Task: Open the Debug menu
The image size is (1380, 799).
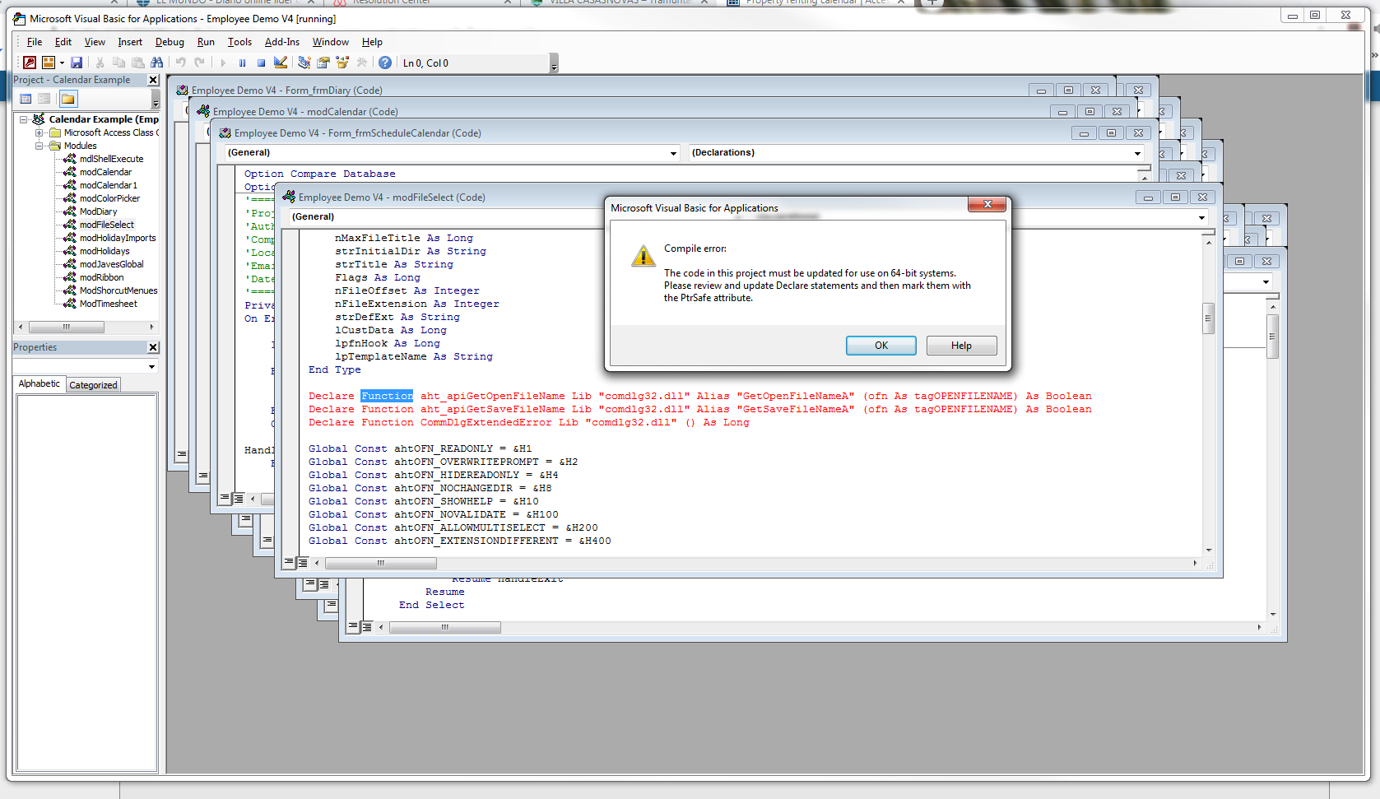Action: coord(170,42)
